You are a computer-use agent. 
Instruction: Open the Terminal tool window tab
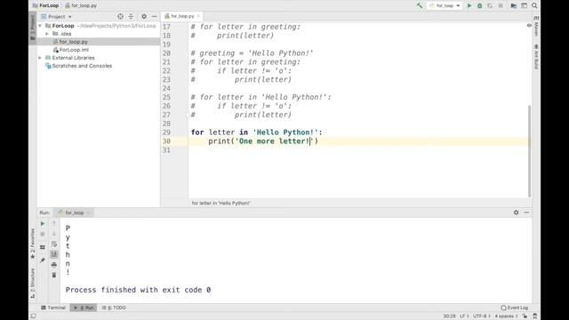tap(53, 308)
